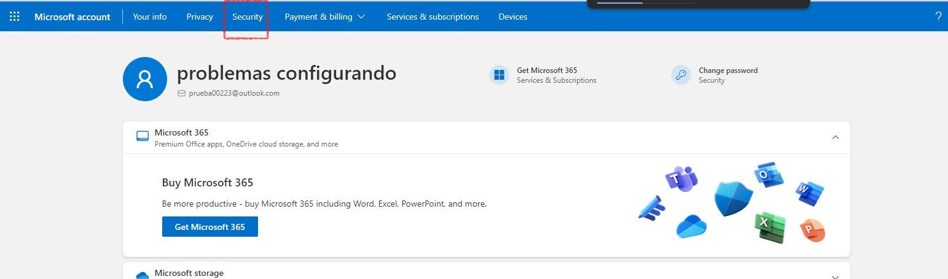Open the app launcher grid icon

pyautogui.click(x=15, y=17)
